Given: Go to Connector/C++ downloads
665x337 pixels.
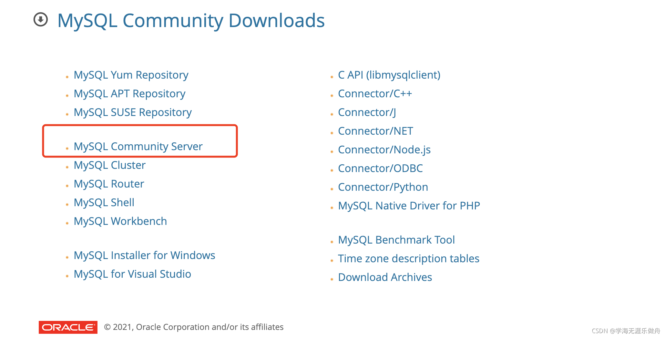Looking at the screenshot, I should click(375, 94).
